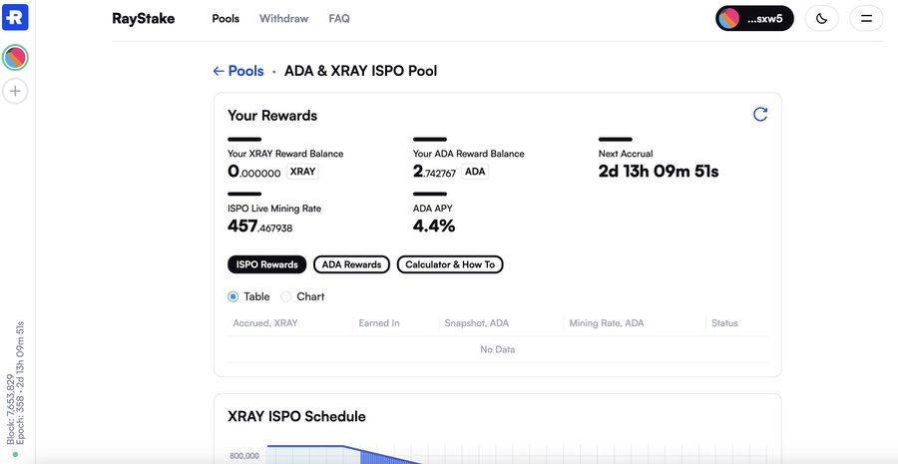
Task: Click green network status dot in sidebar
Action: pos(15,454)
